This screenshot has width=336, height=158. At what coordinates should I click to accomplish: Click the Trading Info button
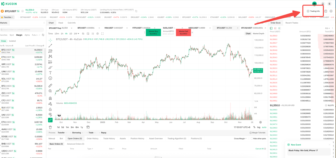[313, 11]
